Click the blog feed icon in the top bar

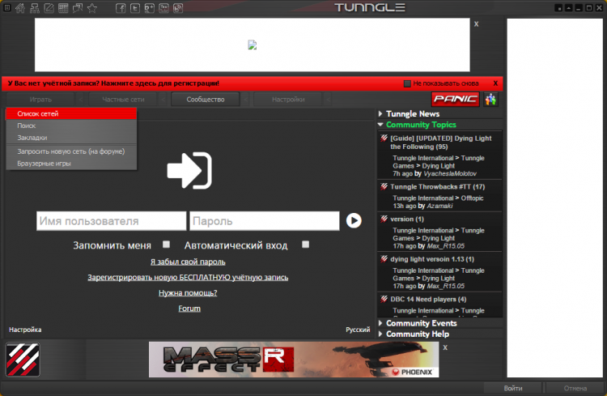(178, 8)
